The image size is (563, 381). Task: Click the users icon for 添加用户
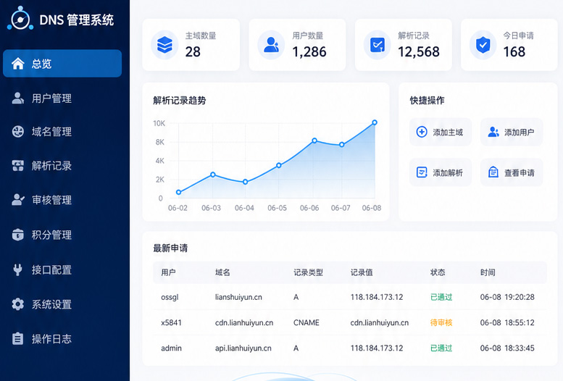(x=493, y=132)
